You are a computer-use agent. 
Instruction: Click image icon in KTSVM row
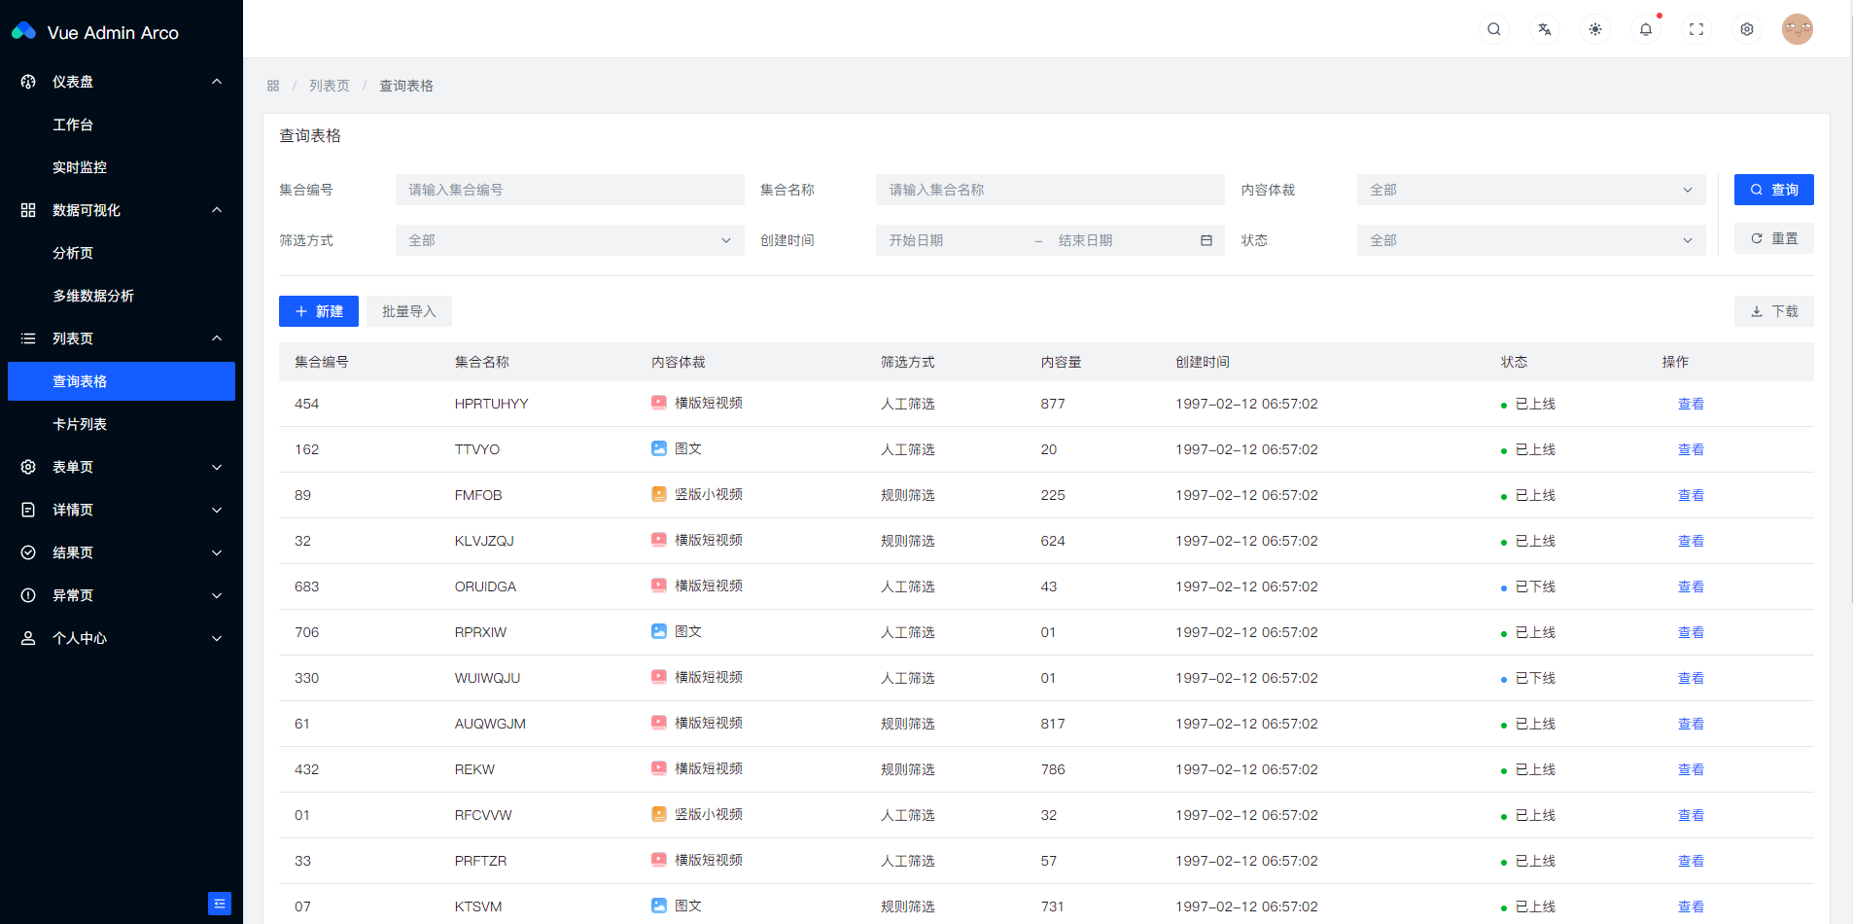point(659,906)
